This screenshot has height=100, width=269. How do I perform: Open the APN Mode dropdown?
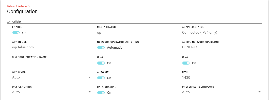[52, 77]
